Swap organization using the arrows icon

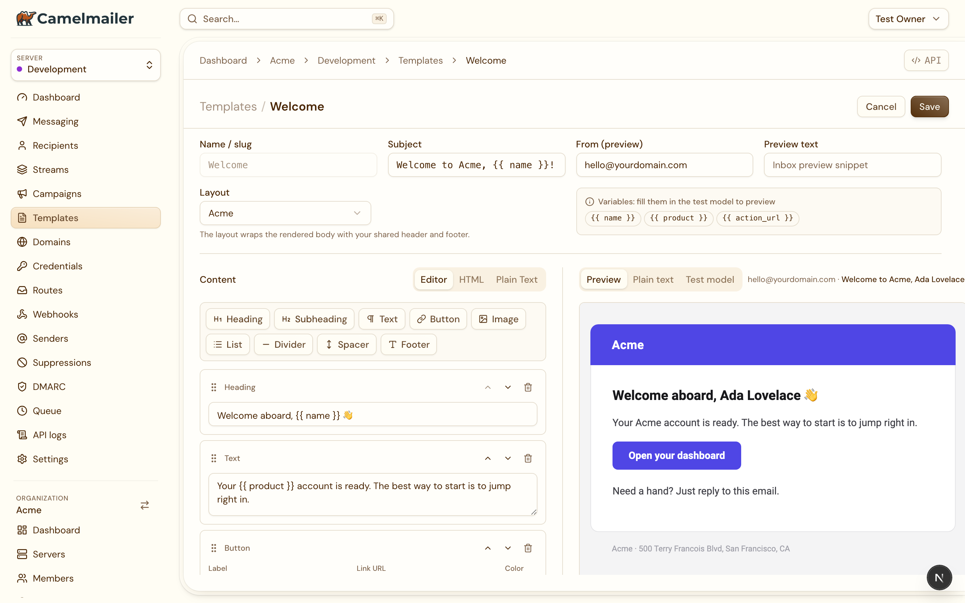pos(145,505)
